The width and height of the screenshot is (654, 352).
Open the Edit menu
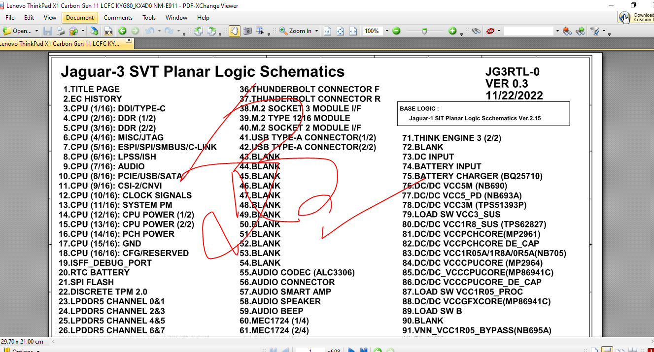29,18
